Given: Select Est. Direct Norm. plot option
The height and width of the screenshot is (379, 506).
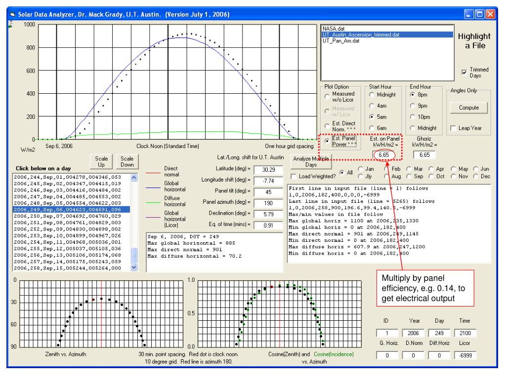Looking at the screenshot, I should [327, 126].
